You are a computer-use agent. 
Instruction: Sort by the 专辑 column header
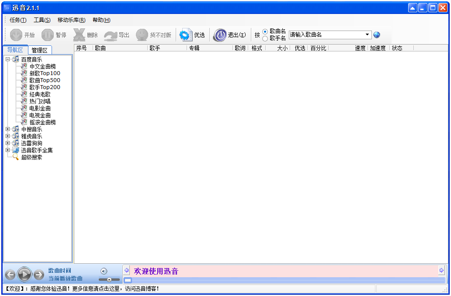210,48
